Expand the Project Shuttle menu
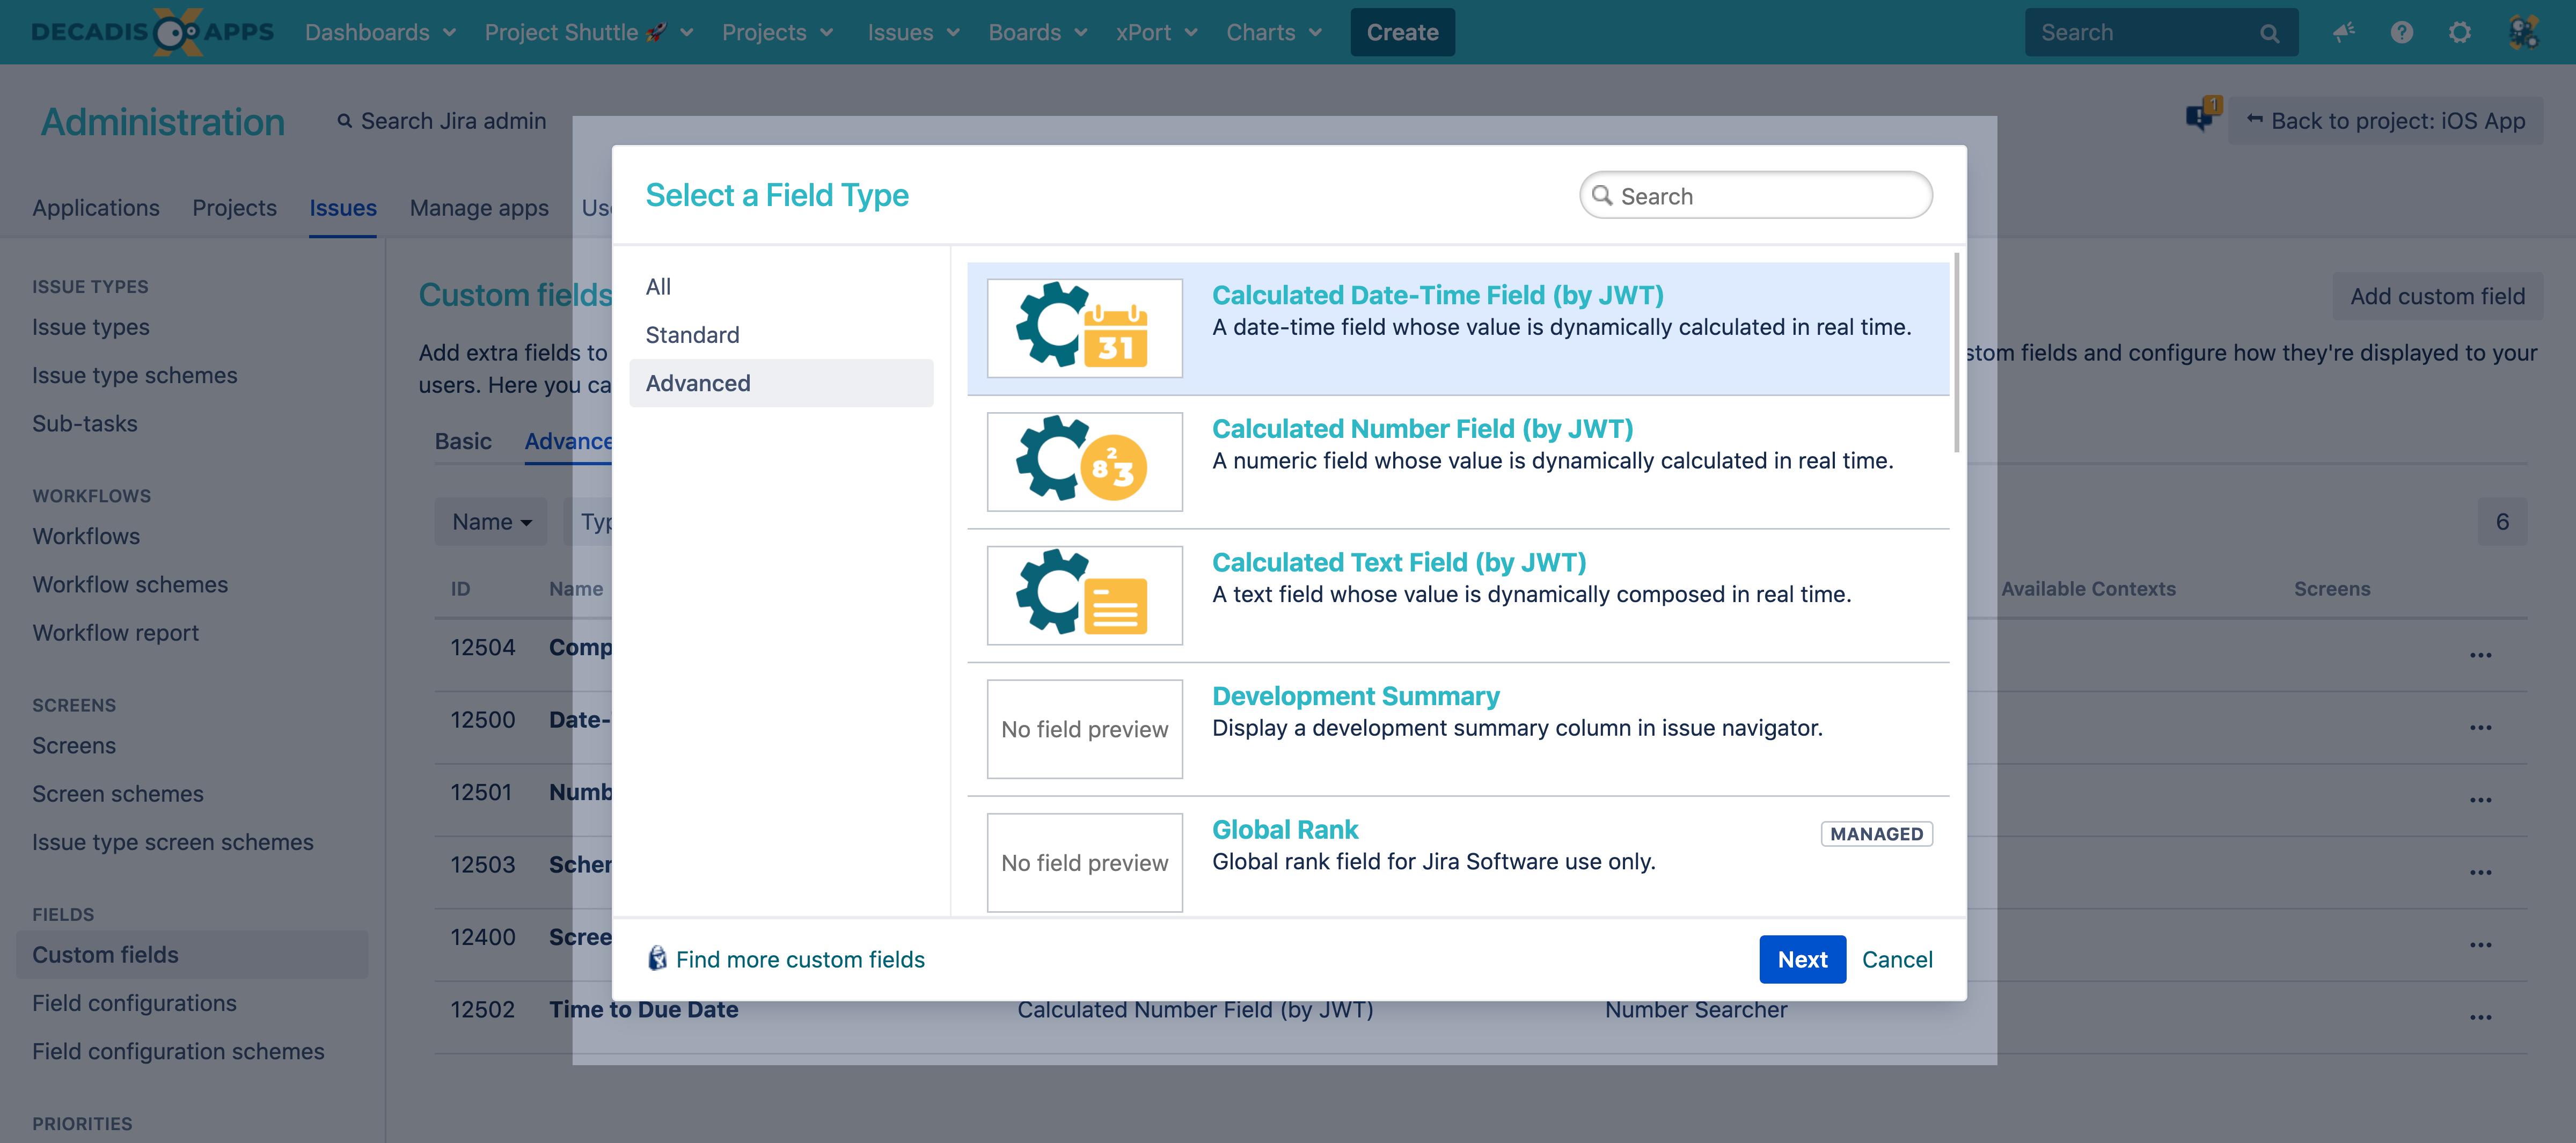The height and width of the screenshot is (1143, 2576). pos(588,32)
